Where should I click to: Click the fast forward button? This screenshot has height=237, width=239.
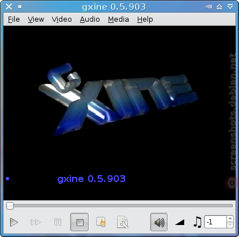(x=35, y=222)
